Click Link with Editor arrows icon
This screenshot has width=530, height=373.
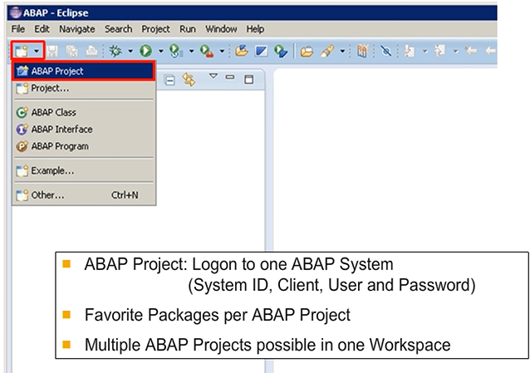click(189, 79)
